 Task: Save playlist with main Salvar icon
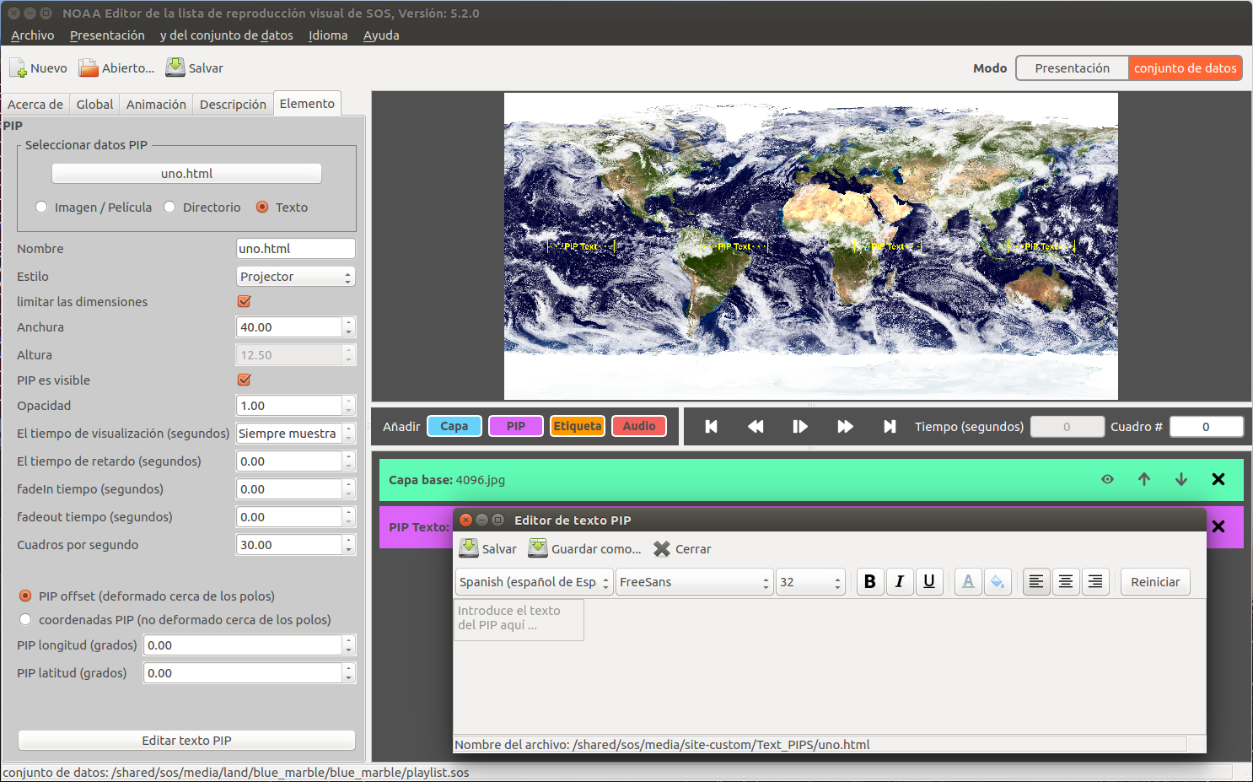point(175,67)
